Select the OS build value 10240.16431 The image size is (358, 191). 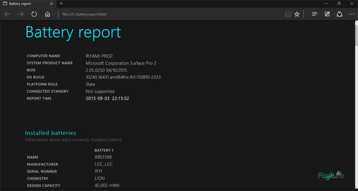[123, 77]
